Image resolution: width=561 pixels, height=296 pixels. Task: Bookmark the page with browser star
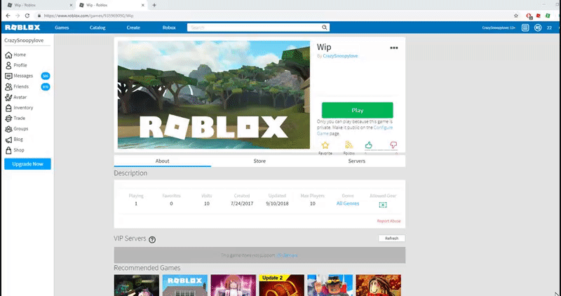[516, 15]
